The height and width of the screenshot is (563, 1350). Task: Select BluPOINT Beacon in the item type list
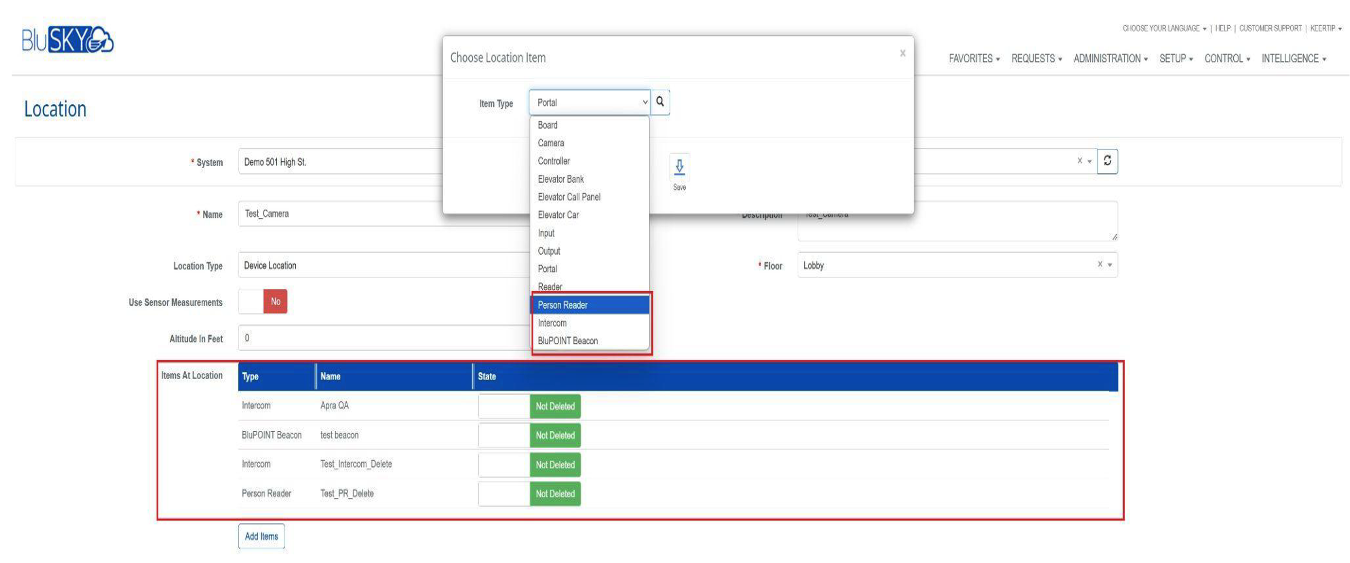[x=590, y=341]
